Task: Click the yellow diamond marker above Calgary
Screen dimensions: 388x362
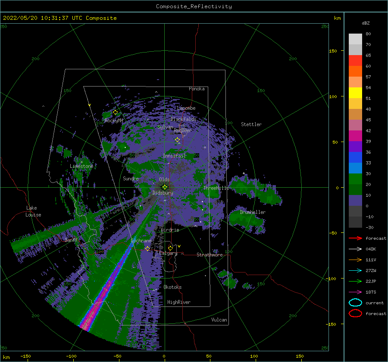Action: (170, 248)
